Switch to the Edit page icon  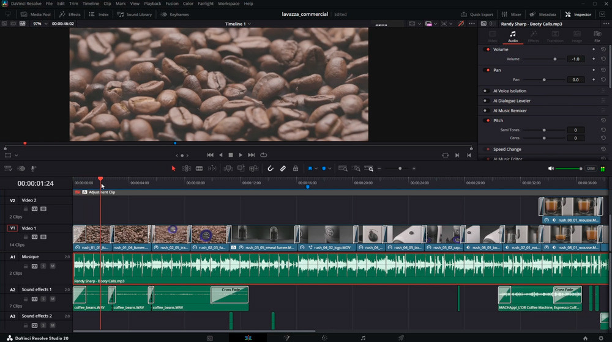pos(248,338)
